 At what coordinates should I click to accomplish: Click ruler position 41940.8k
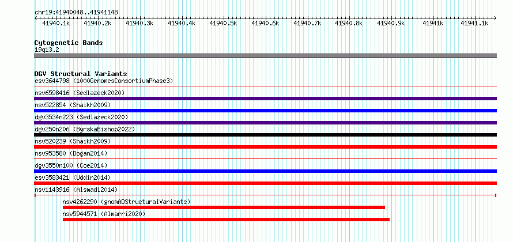click(349, 23)
